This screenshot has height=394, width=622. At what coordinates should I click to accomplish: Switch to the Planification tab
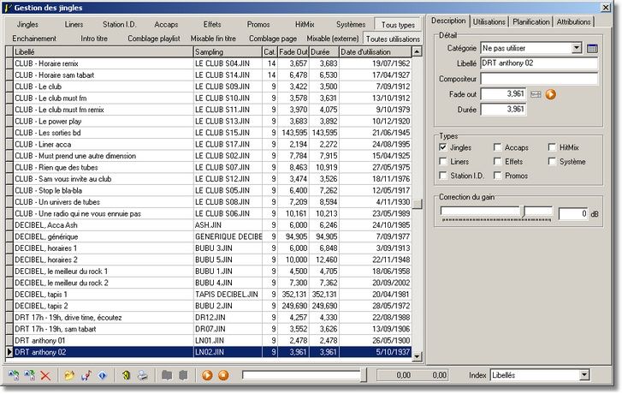pyautogui.click(x=531, y=22)
